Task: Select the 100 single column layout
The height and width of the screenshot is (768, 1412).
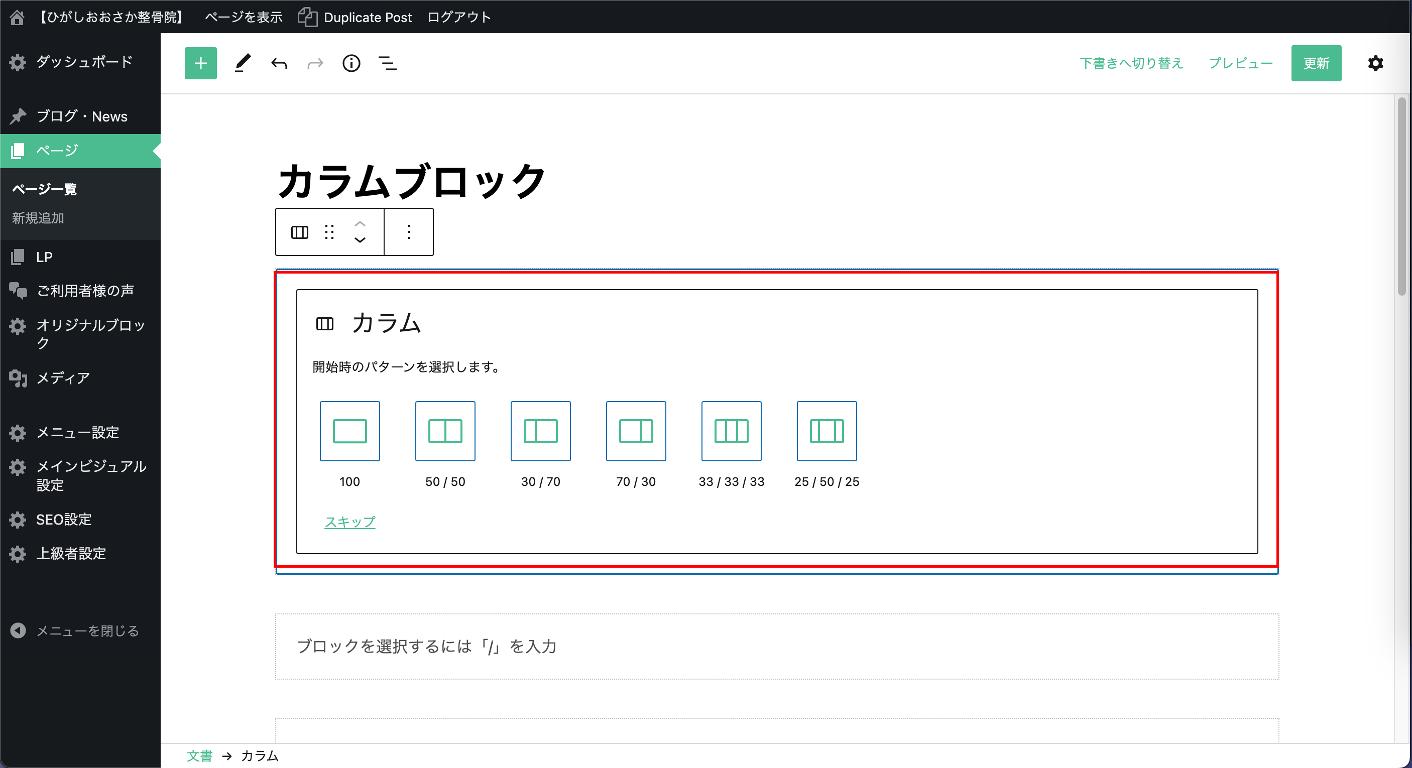Action: point(349,431)
